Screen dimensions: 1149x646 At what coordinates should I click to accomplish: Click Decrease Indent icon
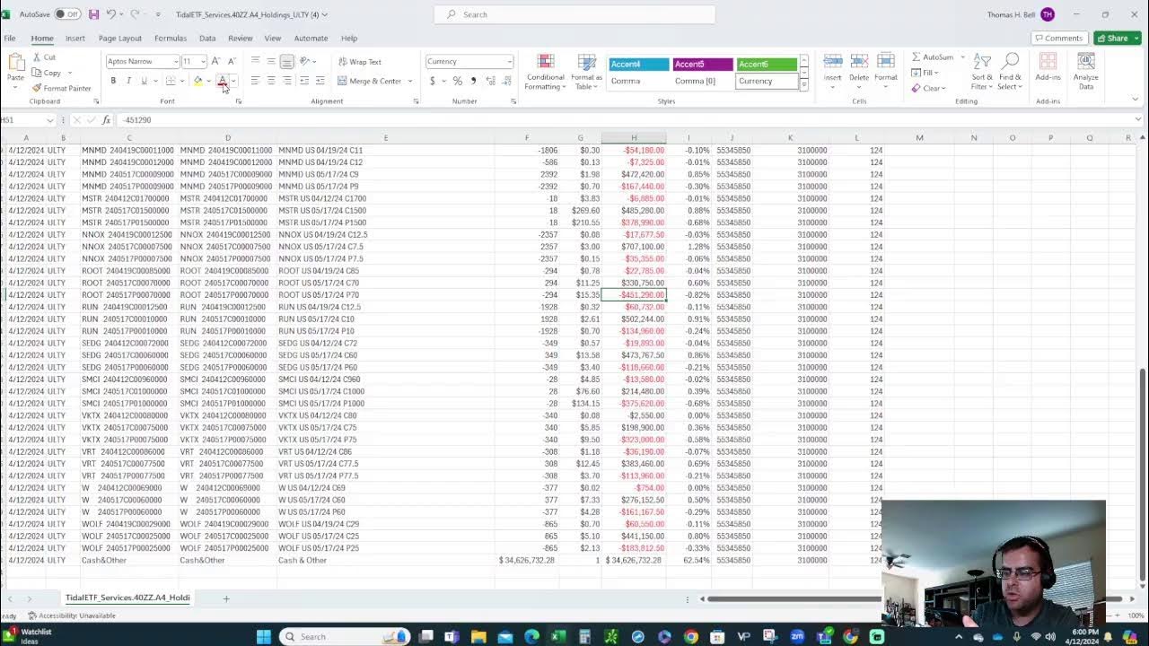click(304, 81)
